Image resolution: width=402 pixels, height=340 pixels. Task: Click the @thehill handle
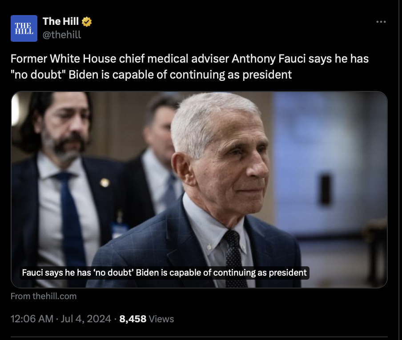click(x=62, y=35)
